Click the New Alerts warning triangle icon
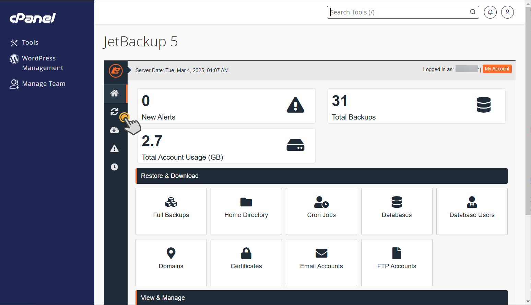 295,105
